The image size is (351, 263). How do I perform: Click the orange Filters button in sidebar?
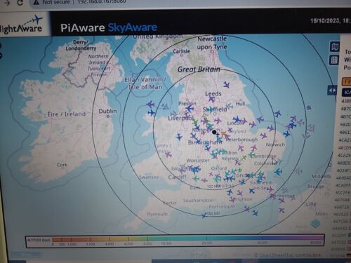point(347,81)
